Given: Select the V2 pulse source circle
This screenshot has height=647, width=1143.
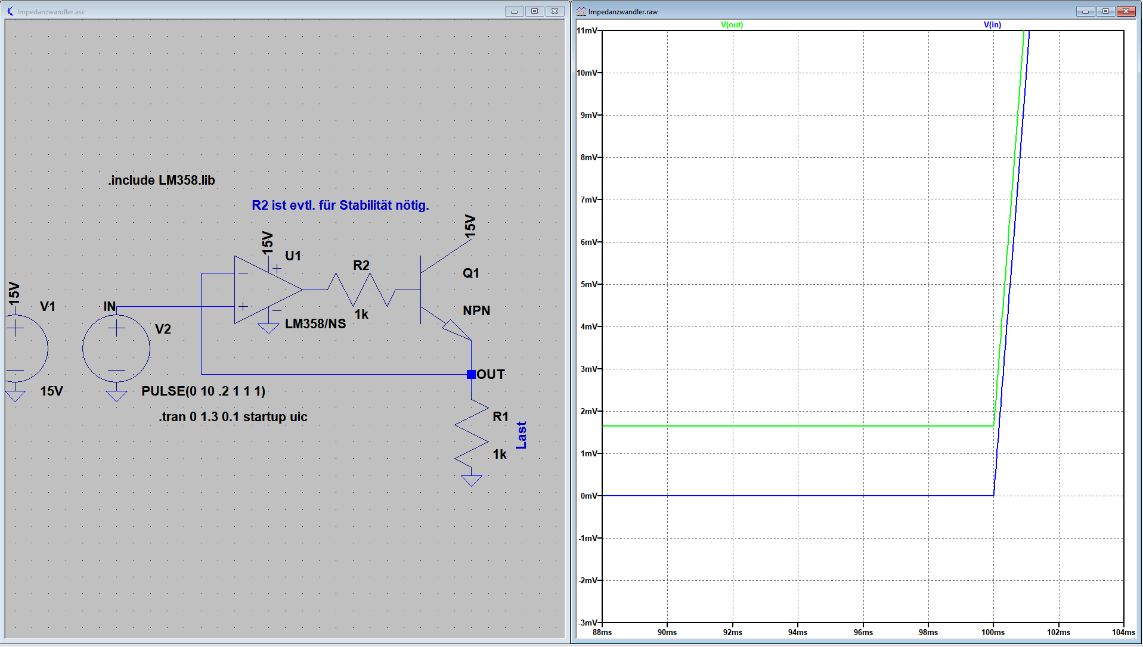Looking at the screenshot, I should click(x=116, y=349).
